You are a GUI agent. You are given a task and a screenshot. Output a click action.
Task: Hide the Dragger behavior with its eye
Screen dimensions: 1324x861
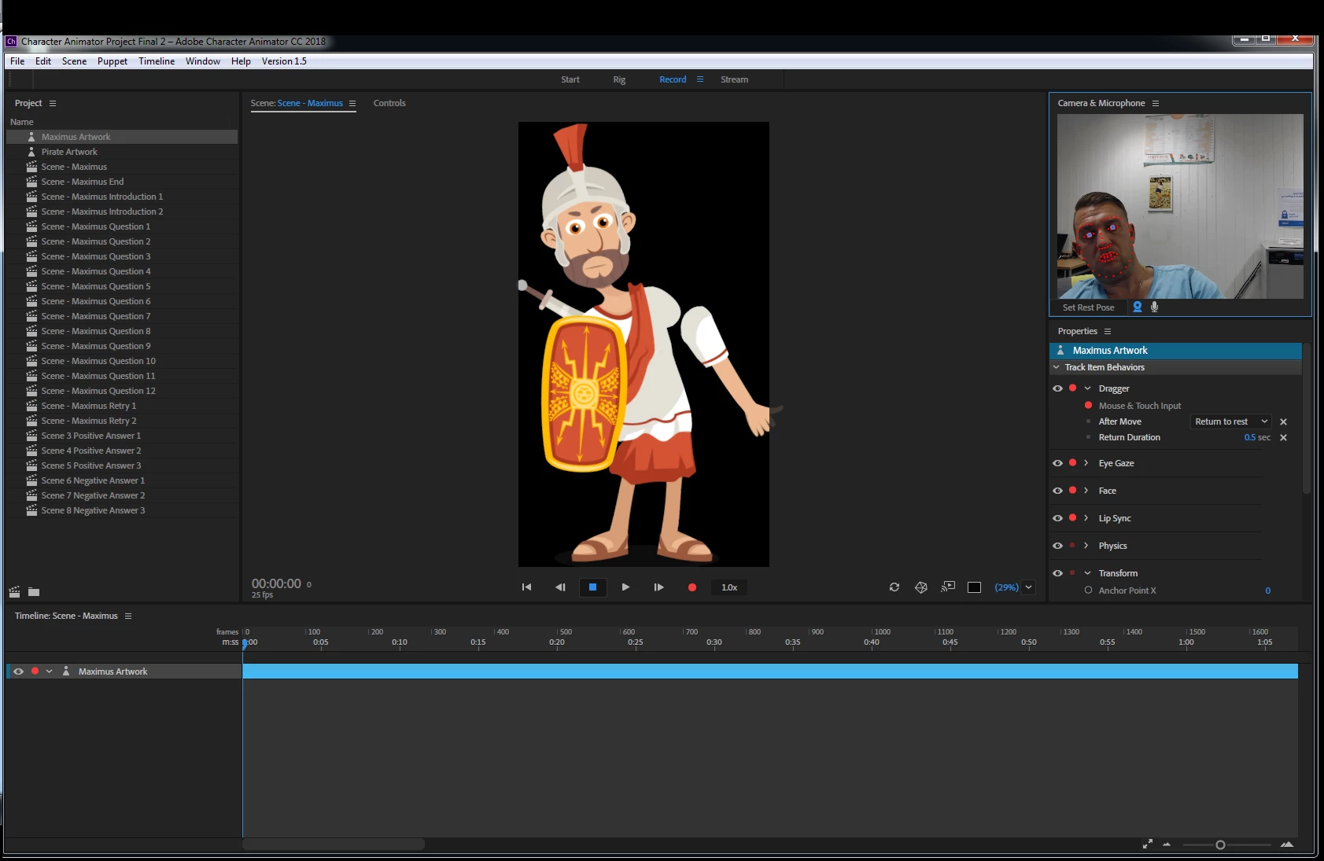tap(1058, 388)
